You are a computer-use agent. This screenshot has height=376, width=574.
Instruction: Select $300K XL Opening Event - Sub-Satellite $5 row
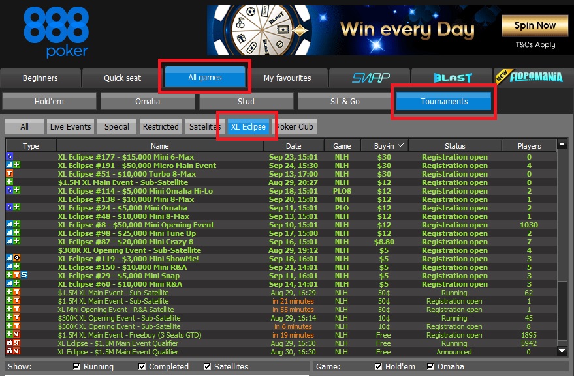pyautogui.click(x=281, y=250)
